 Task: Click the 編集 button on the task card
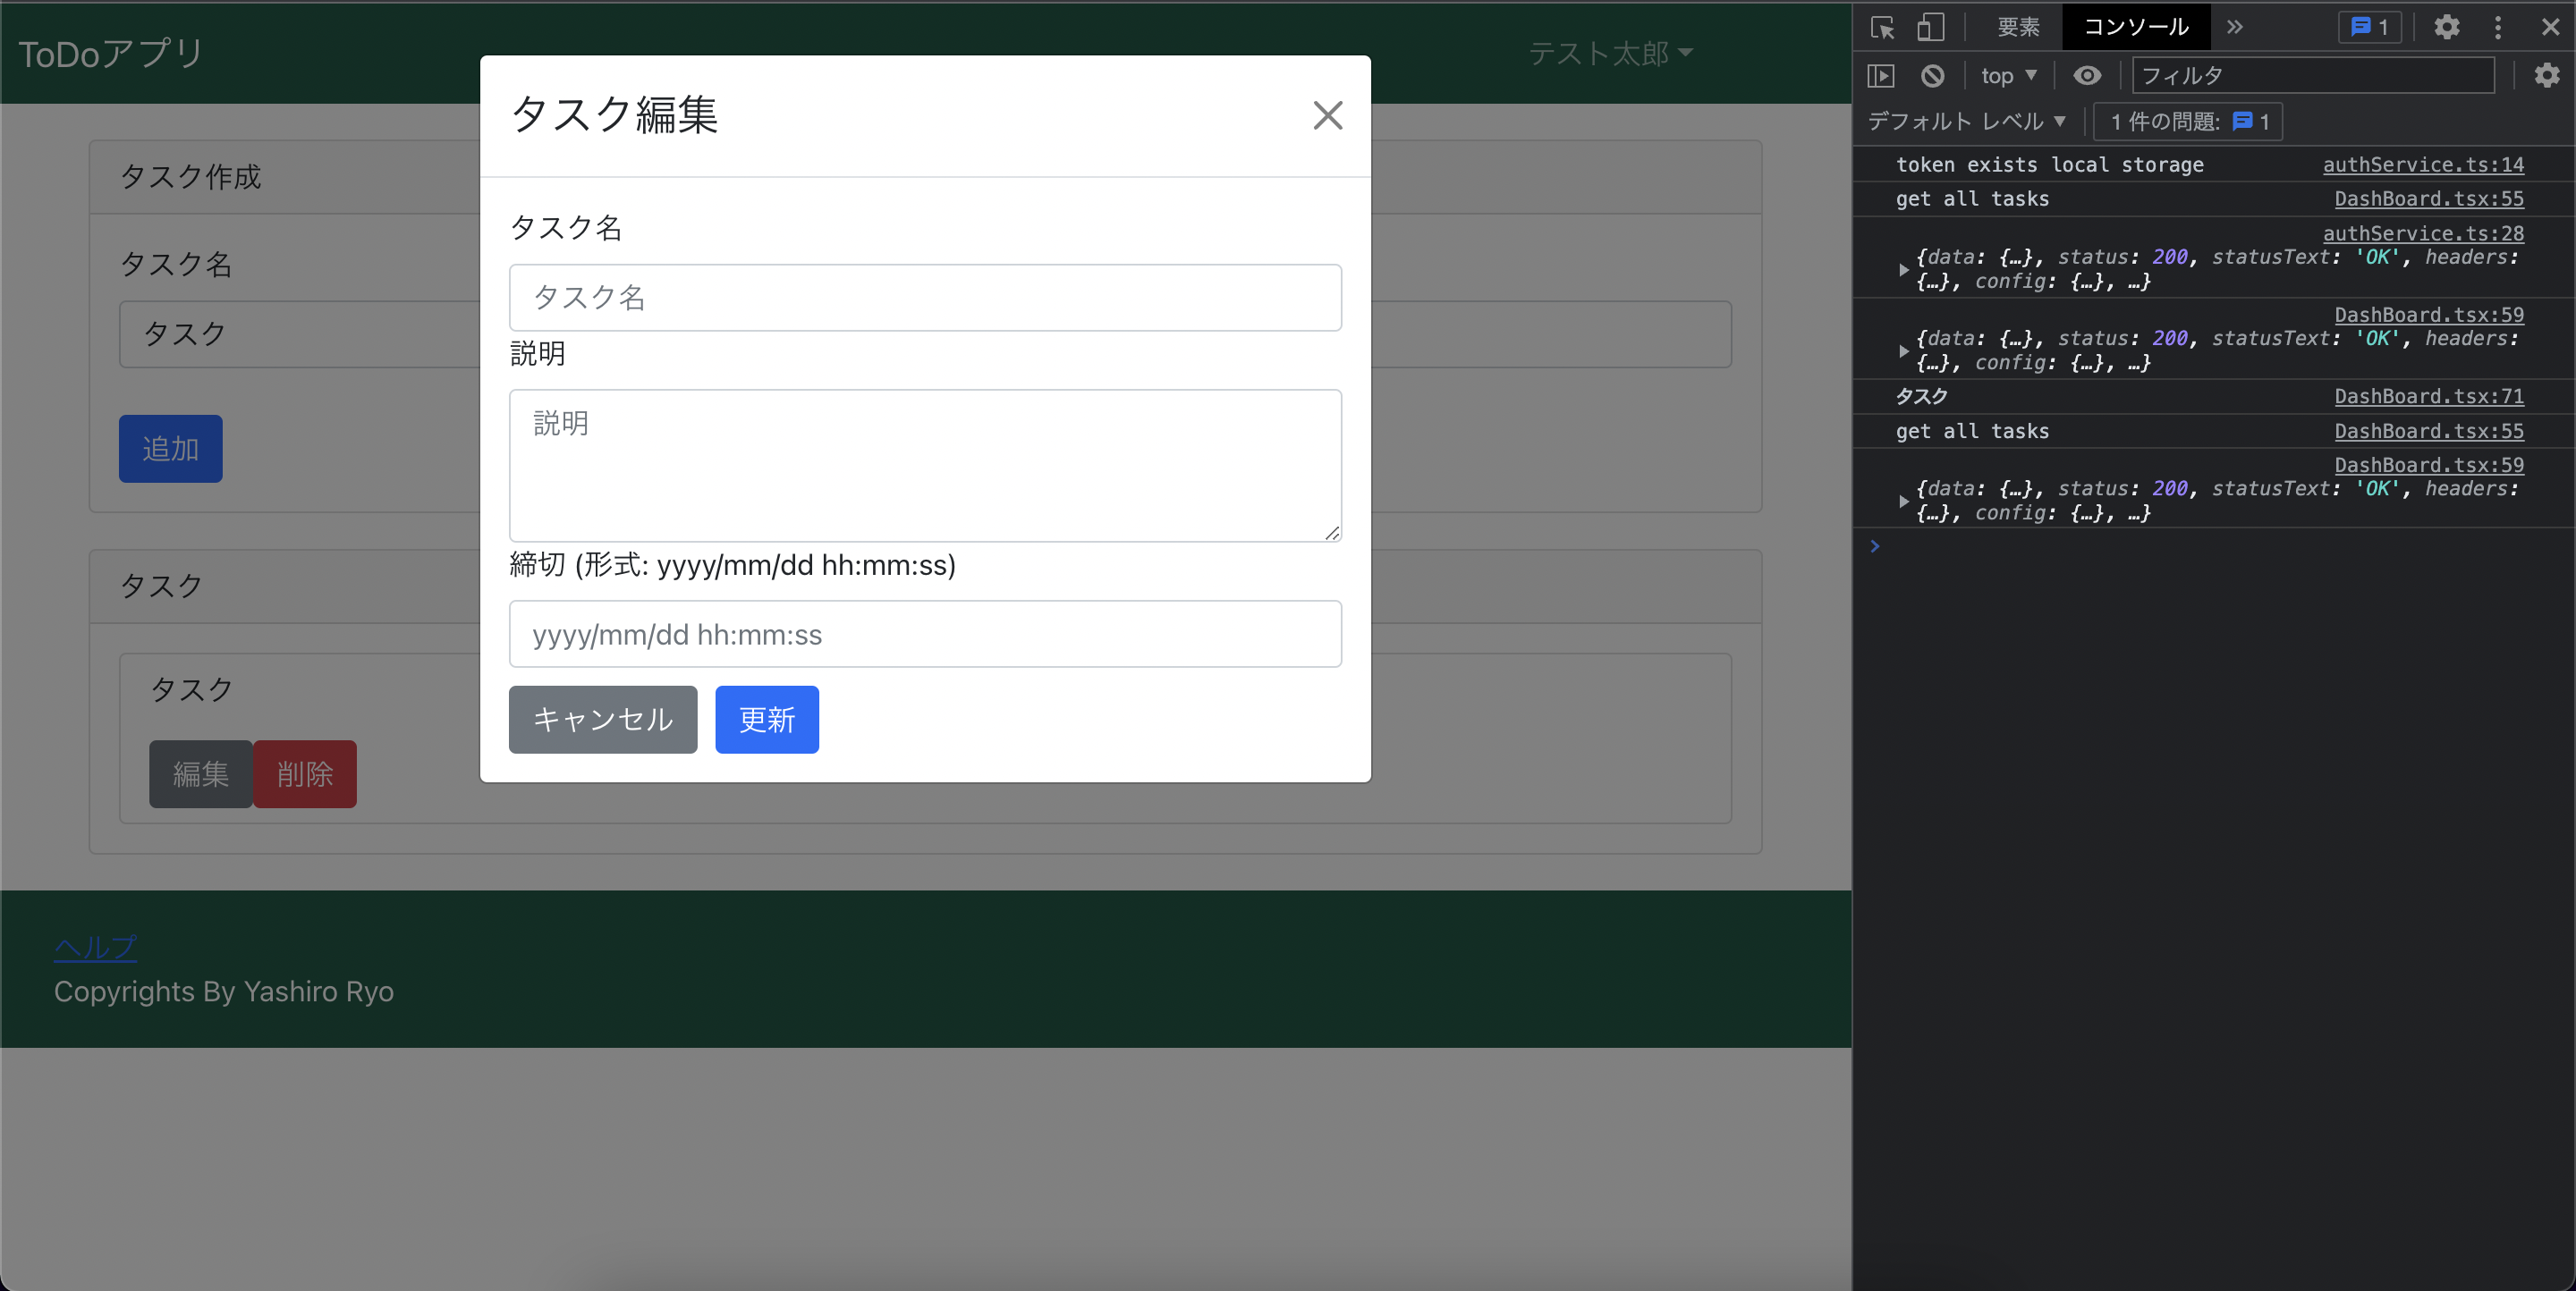tap(201, 774)
